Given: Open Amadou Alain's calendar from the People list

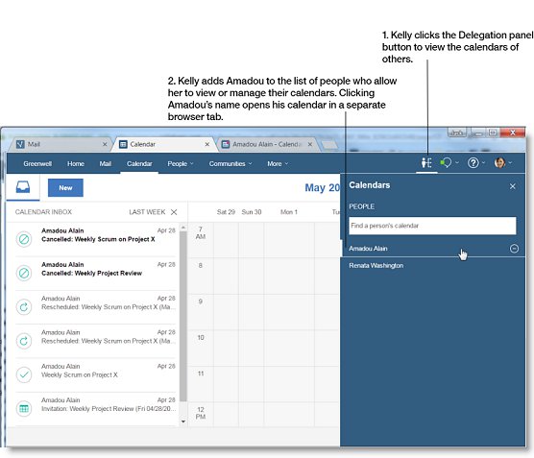Looking at the screenshot, I should [x=368, y=249].
